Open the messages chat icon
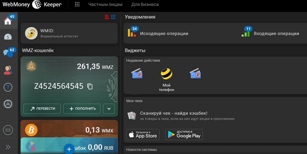The height and width of the screenshot is (154, 307). 8,53
